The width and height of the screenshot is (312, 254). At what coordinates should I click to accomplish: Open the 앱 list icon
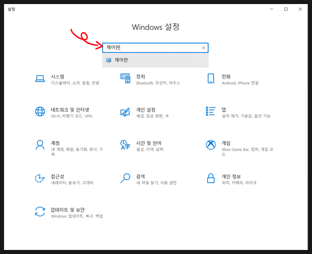211,111
